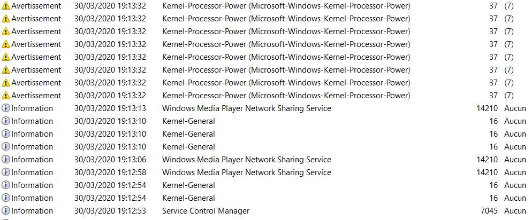Screen dimensions: 532x220
Task: Select event ID 16 of the first 19:12:54 event
Action: 493,185
